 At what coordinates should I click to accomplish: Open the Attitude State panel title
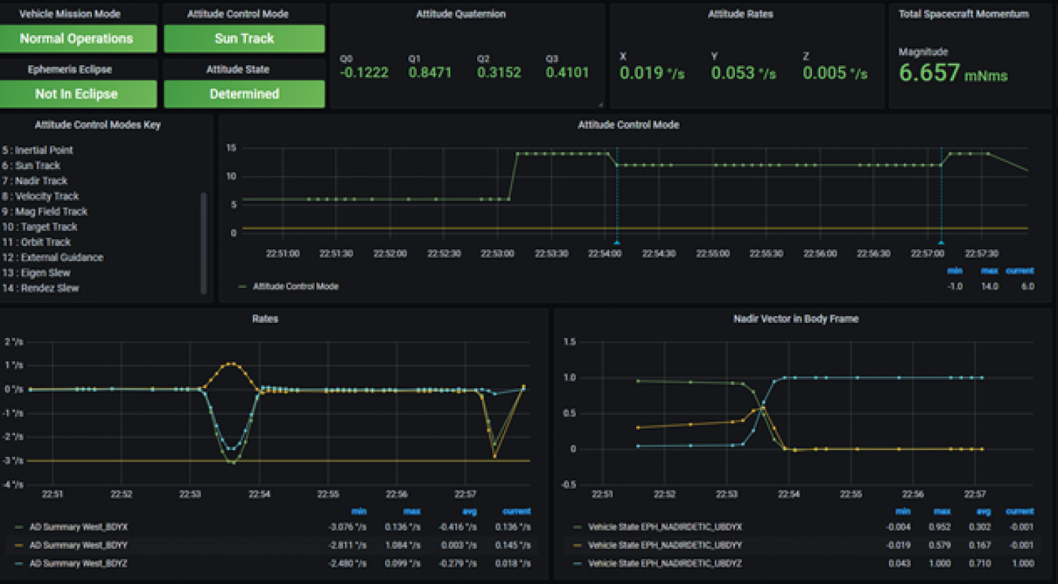pos(238,69)
